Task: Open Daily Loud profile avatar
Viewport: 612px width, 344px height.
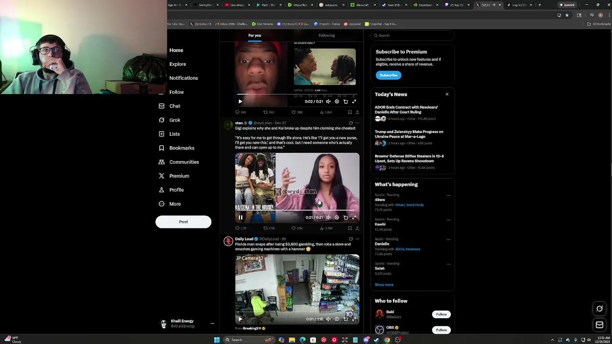Action: tap(228, 241)
